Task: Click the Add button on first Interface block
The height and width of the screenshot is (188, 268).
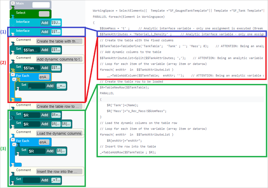Action: [x=45, y=23]
